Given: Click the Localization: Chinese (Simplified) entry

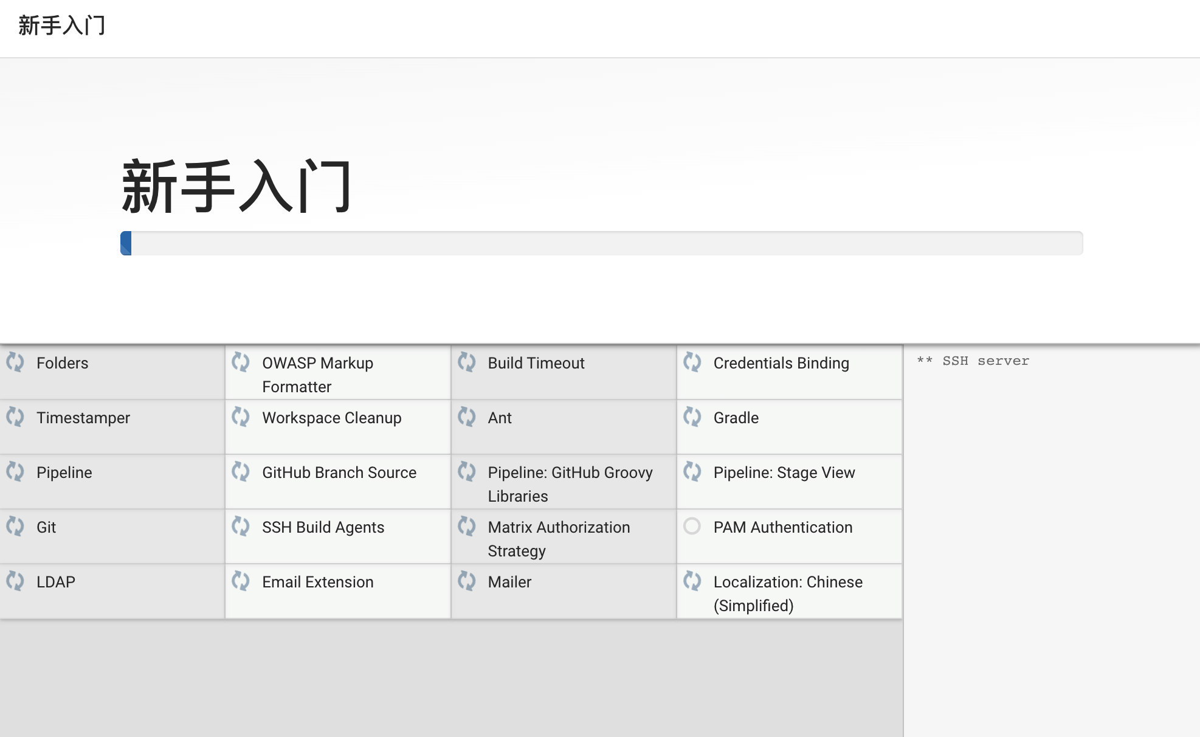Looking at the screenshot, I should [x=787, y=593].
